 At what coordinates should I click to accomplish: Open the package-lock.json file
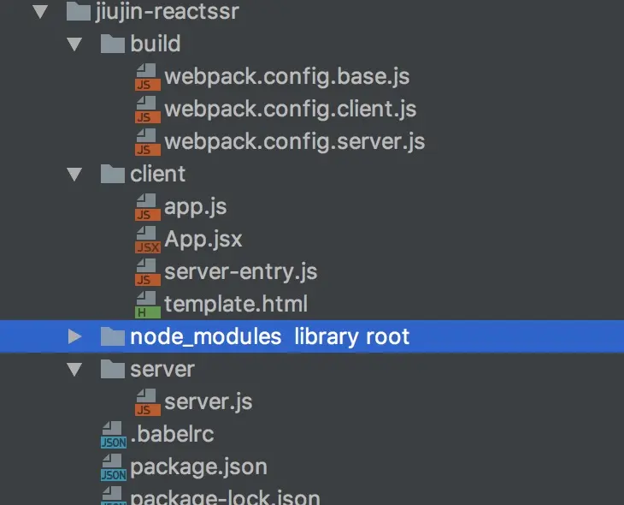(225, 497)
